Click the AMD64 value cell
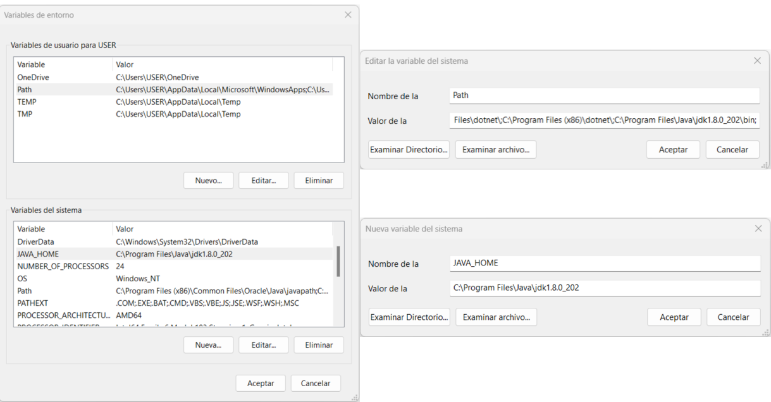771x402 pixels. (x=130, y=315)
